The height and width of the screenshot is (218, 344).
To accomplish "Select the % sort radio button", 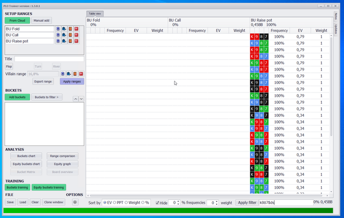I will tap(143, 203).
